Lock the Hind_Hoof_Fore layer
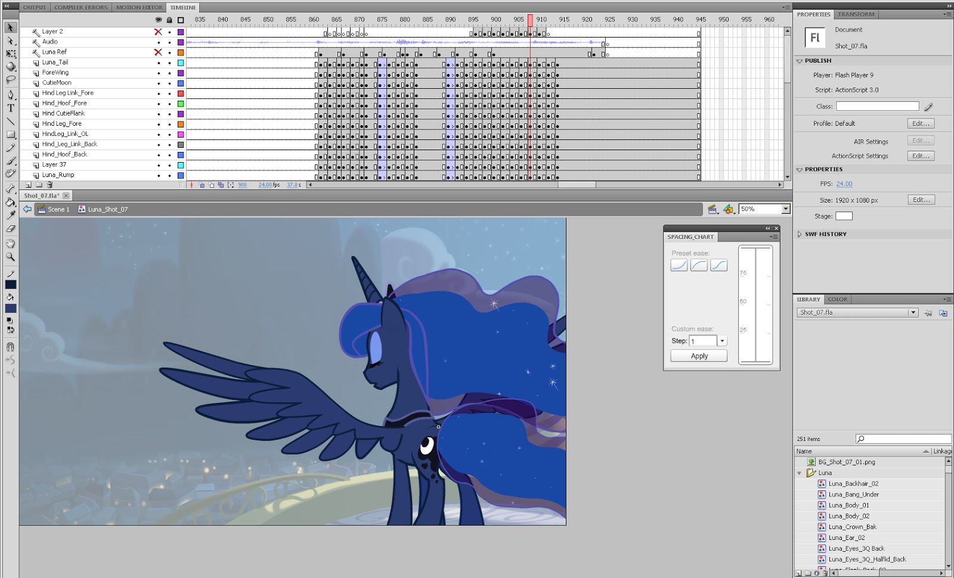This screenshot has height=578, width=954. [x=169, y=104]
